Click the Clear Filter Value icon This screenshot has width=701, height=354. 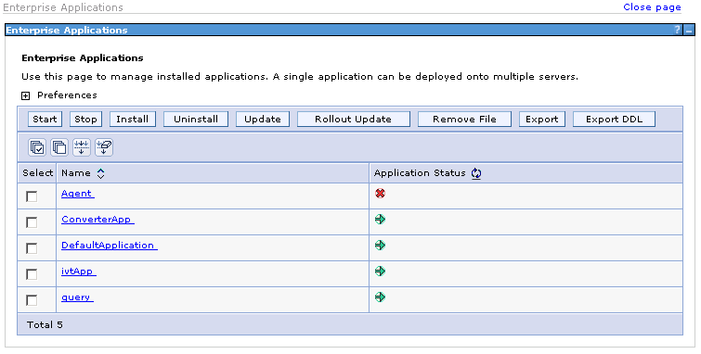104,147
